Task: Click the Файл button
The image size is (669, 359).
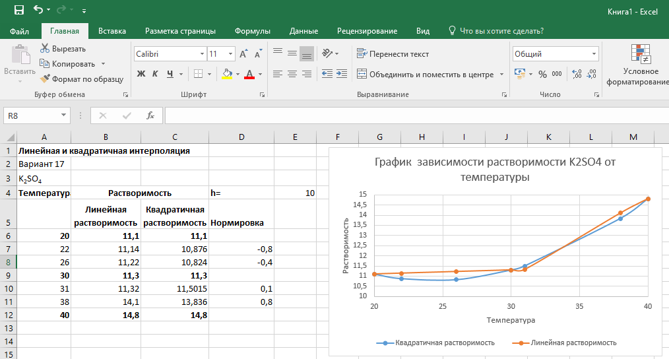Action: tap(20, 31)
